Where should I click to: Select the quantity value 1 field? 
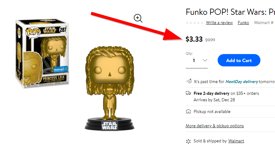pyautogui.click(x=197, y=61)
